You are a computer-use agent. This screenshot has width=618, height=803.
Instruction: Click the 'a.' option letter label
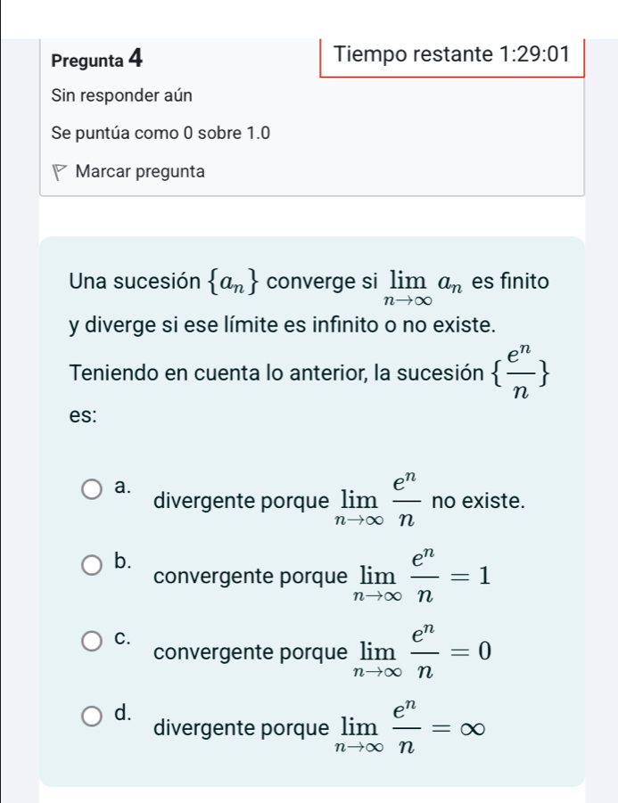point(124,487)
